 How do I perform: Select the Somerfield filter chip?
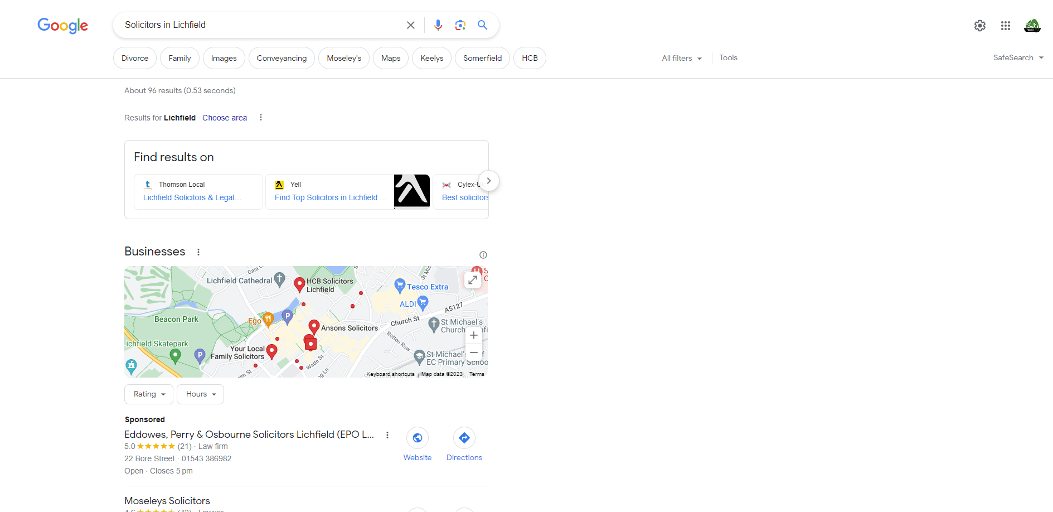(483, 58)
